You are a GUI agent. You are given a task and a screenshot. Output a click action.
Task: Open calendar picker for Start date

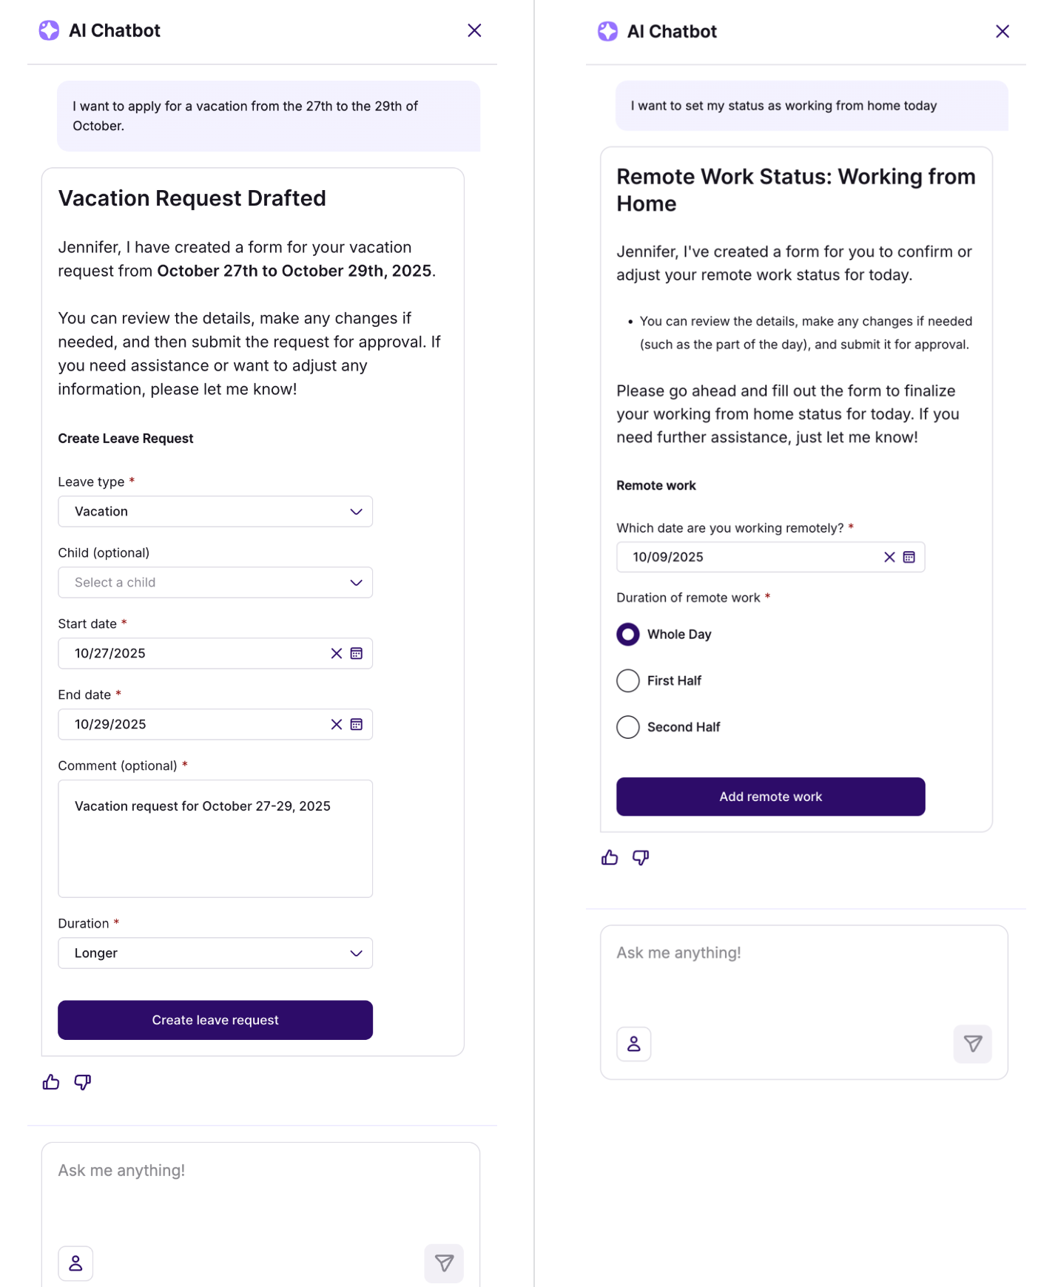[357, 653]
